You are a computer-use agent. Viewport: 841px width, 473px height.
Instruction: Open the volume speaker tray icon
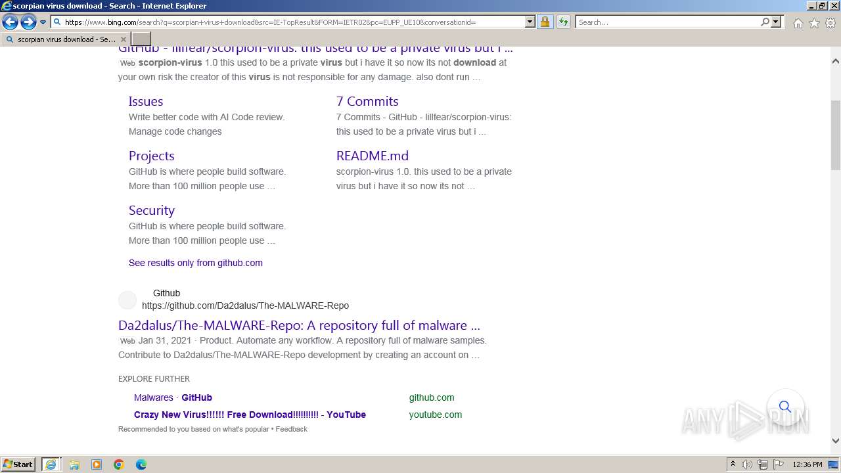click(747, 464)
